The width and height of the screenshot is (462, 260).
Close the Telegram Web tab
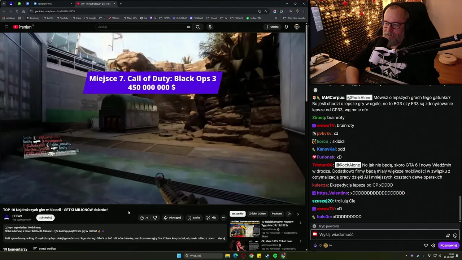pyautogui.click(x=71, y=4)
